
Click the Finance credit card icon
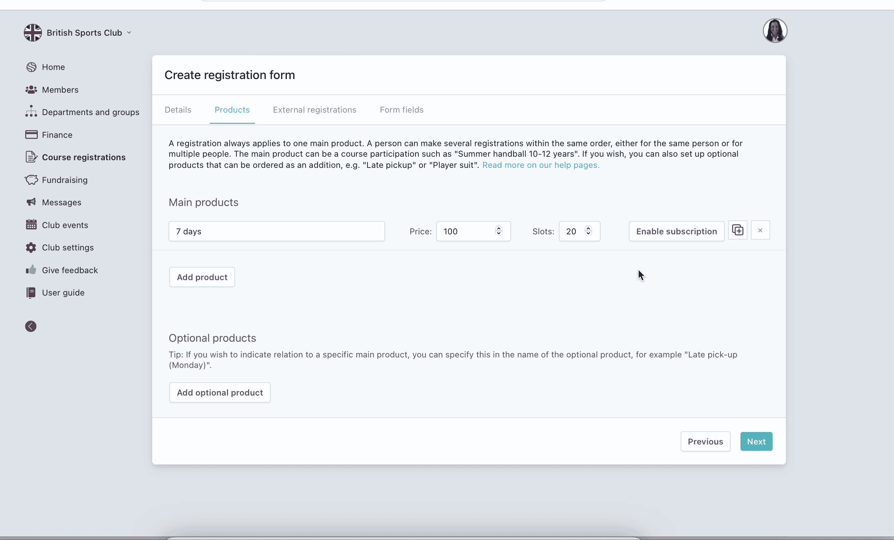click(31, 135)
